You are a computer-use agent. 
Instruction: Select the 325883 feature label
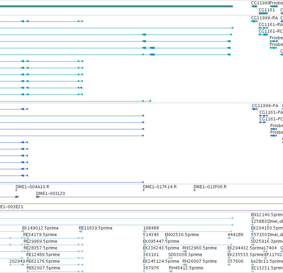click(x=259, y=221)
